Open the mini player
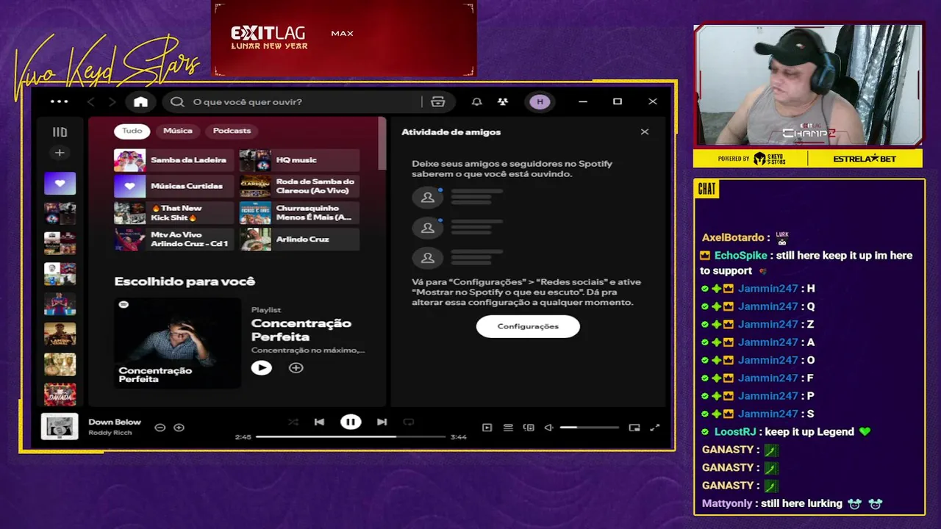 [634, 428]
